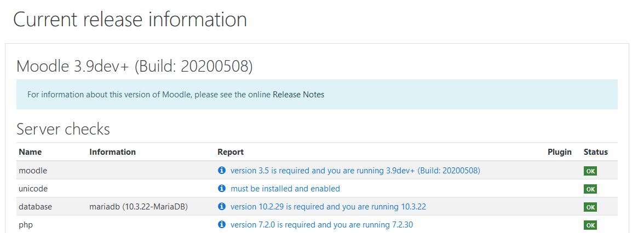Click info icon in moodle row
638x233 pixels.
point(221,171)
